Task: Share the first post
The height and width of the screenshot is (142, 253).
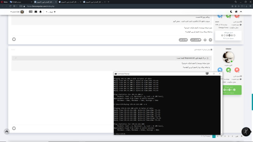Action: 210,40
